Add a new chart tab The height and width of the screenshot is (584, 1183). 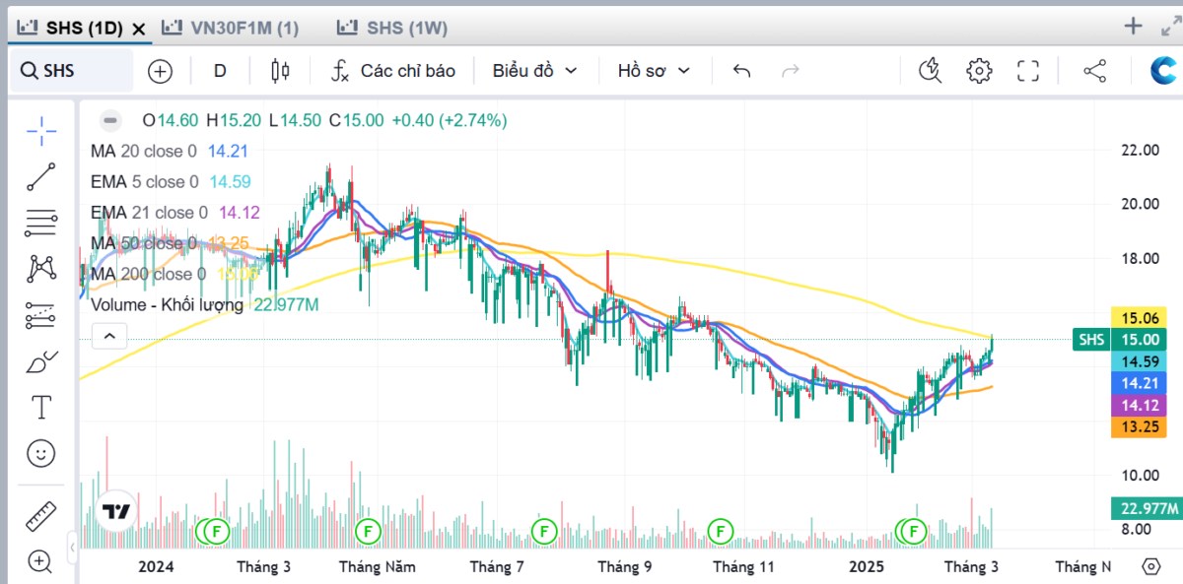tap(1134, 26)
